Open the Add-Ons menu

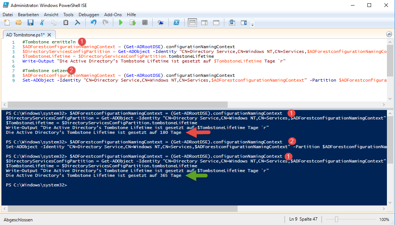click(x=113, y=14)
